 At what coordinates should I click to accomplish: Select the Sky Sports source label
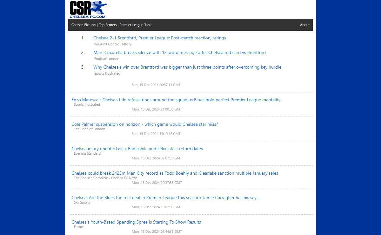pos(82,203)
